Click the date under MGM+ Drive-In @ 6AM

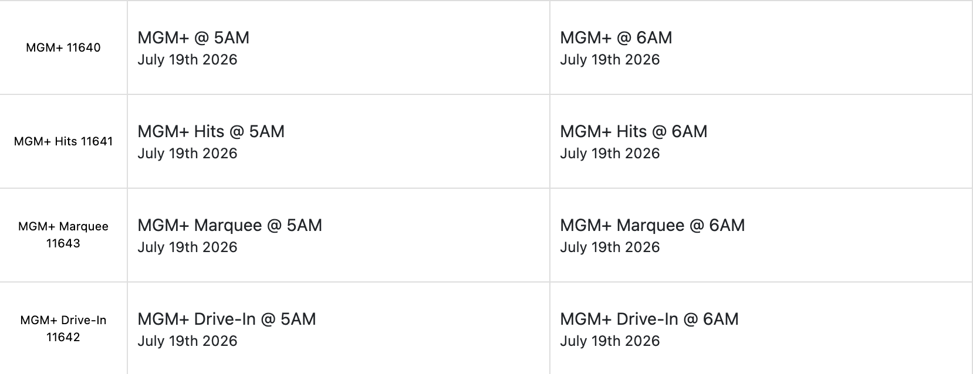pos(610,341)
